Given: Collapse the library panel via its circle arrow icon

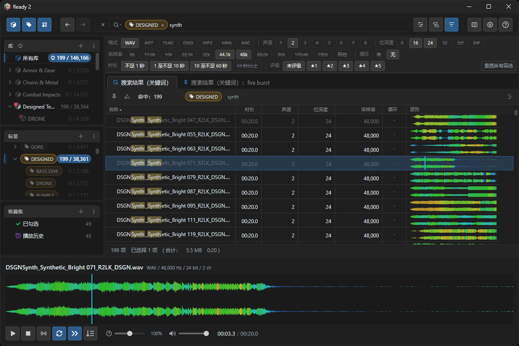Looking at the screenshot, I should [x=20, y=46].
